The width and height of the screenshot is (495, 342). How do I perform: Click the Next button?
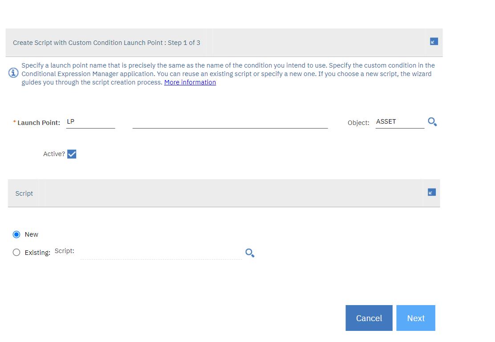tap(415, 318)
